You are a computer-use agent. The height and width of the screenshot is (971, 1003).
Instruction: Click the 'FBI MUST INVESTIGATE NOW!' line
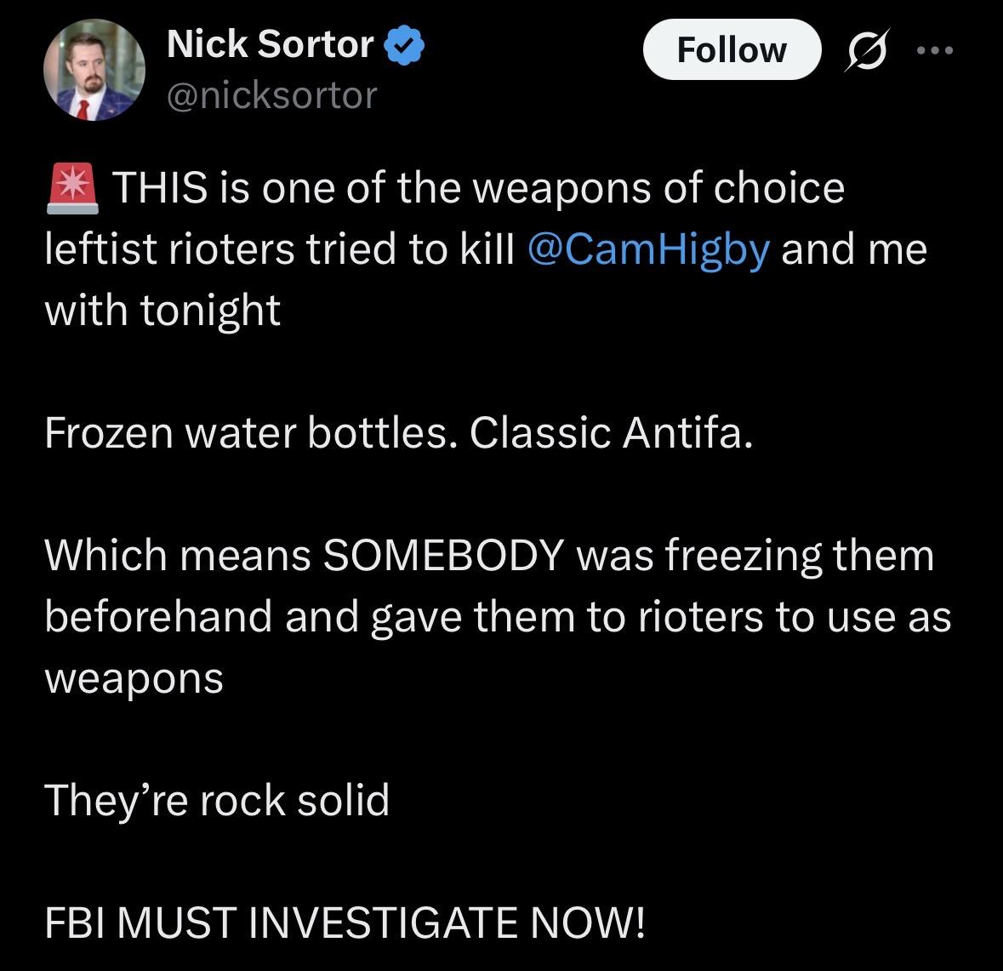(345, 922)
